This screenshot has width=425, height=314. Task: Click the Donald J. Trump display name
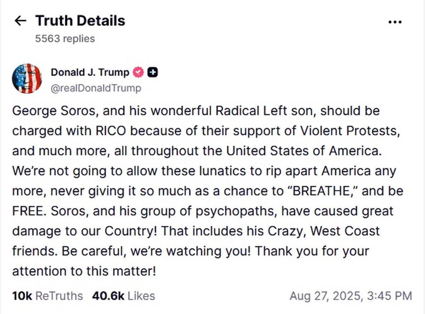point(90,72)
